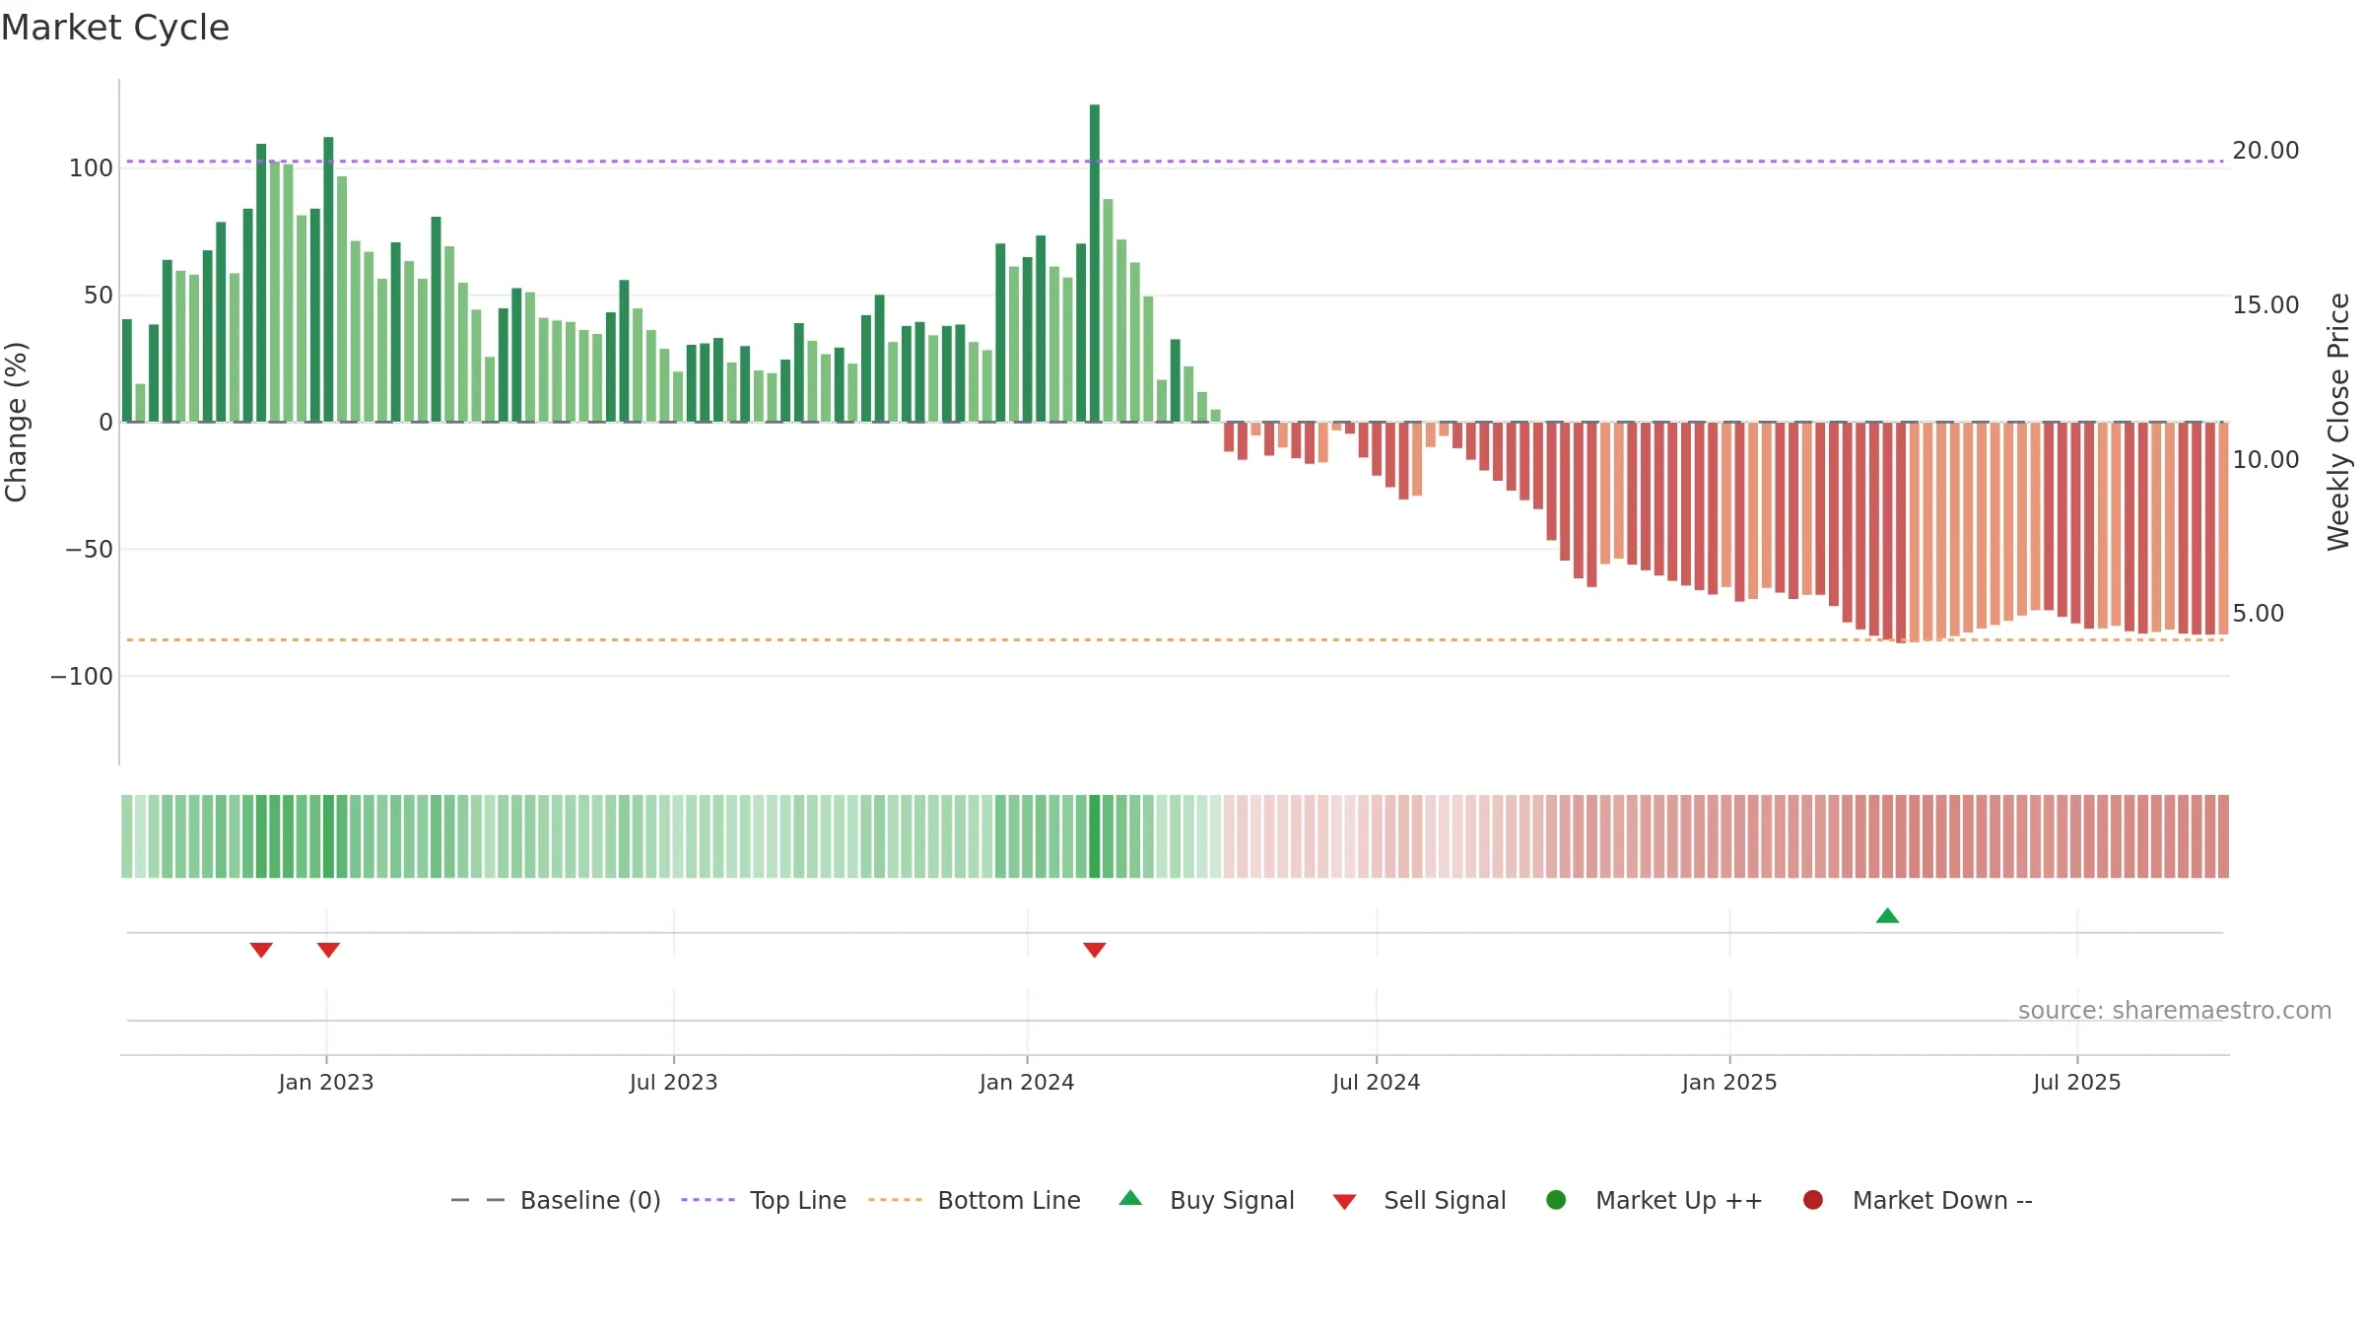Viewport: 2365px width, 1330px height.
Task: Click the Jan 2025 x-axis label
Action: 1729,1083
